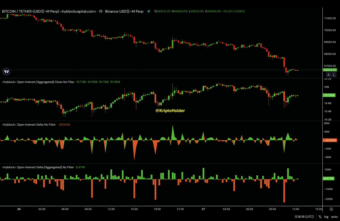Click the 68000.00 price axis label
This screenshot has height=221, width=340.
pyautogui.click(x=330, y=54)
